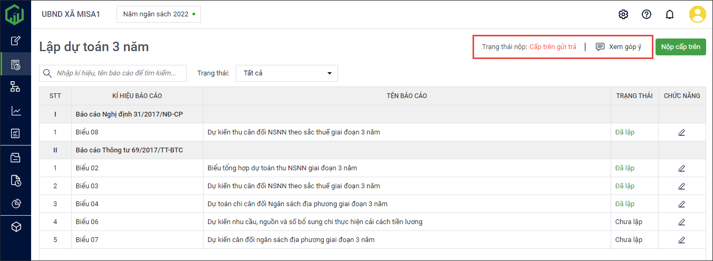Open the pie chart sidebar icon
The image size is (713, 261).
click(x=16, y=204)
